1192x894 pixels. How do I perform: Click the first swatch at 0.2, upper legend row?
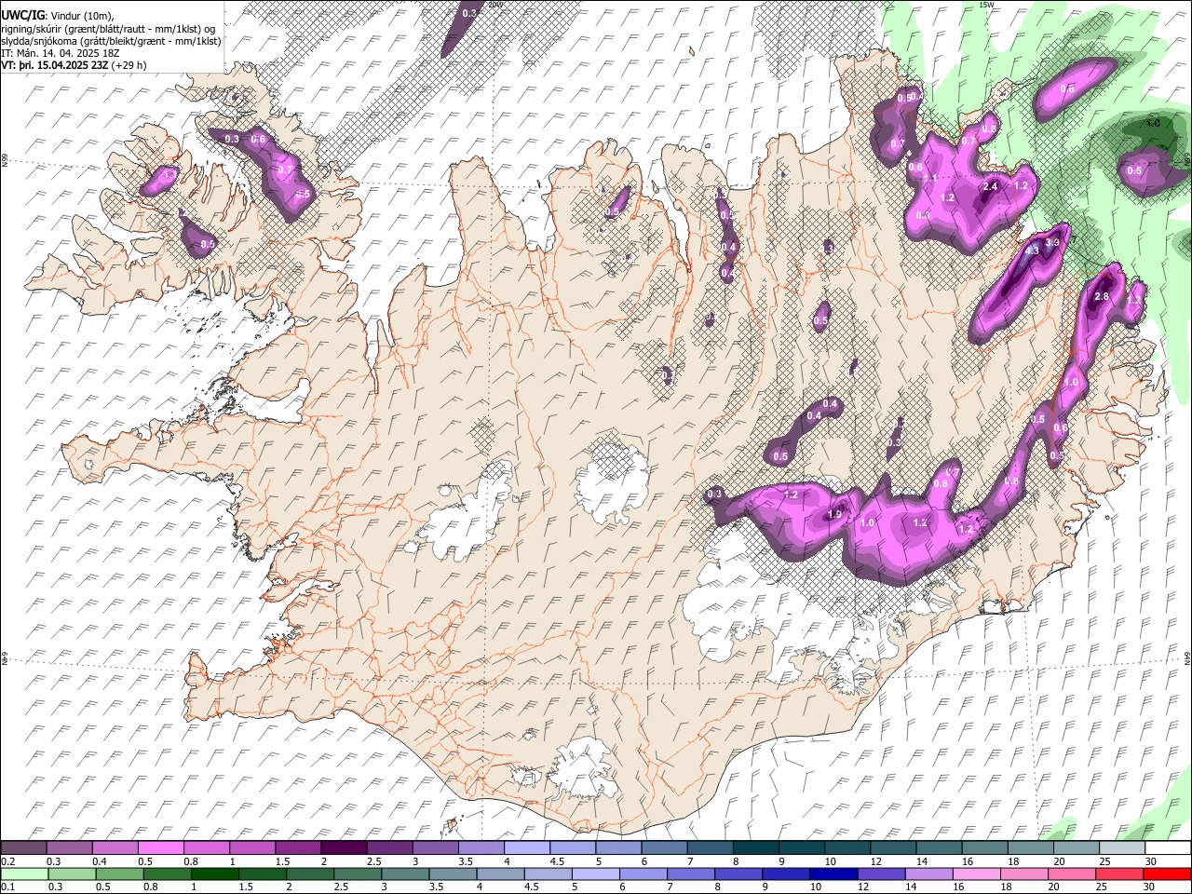pos(23,848)
